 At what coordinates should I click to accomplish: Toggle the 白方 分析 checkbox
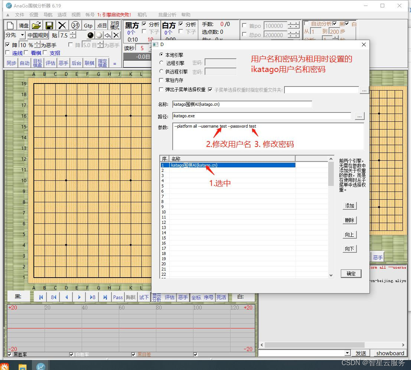coord(181,24)
